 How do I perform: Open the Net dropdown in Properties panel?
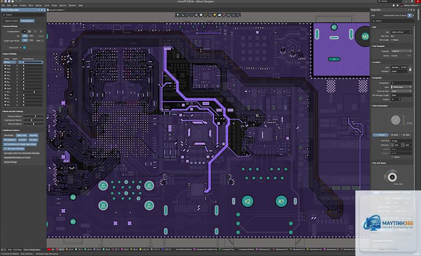pos(401,32)
